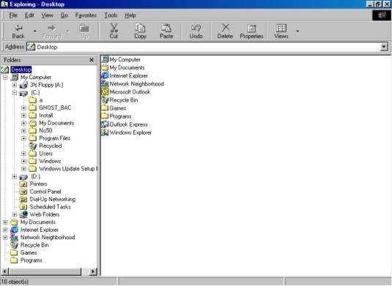Collapse the My Computer tree node
This screenshot has height=286, width=392.
coord(5,78)
